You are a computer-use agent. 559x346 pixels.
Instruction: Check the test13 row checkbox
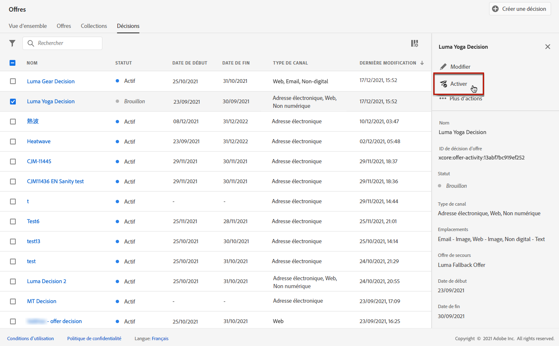(13, 241)
